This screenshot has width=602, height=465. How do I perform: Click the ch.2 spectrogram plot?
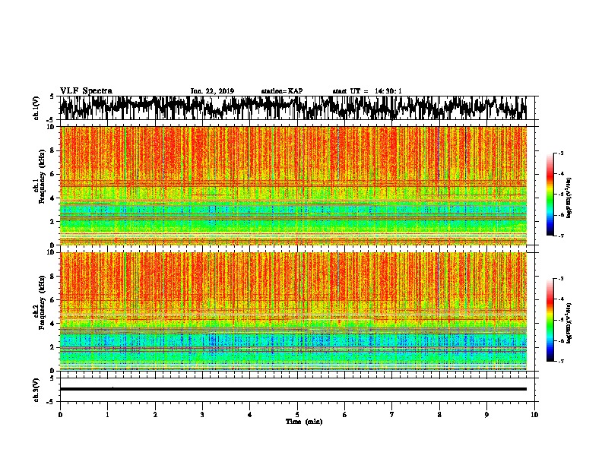pyautogui.click(x=293, y=312)
